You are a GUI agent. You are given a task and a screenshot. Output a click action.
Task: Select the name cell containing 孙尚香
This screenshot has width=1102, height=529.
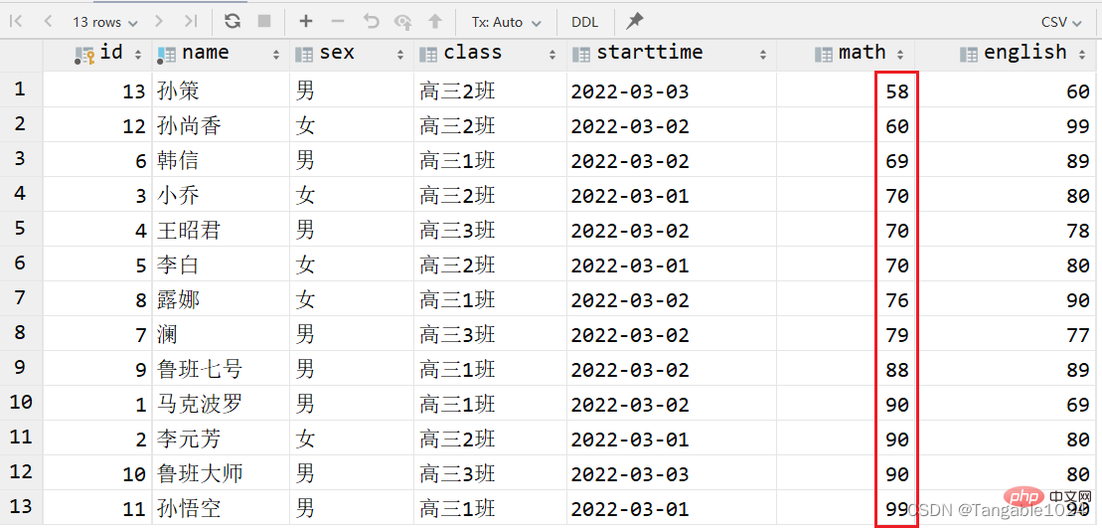click(189, 126)
